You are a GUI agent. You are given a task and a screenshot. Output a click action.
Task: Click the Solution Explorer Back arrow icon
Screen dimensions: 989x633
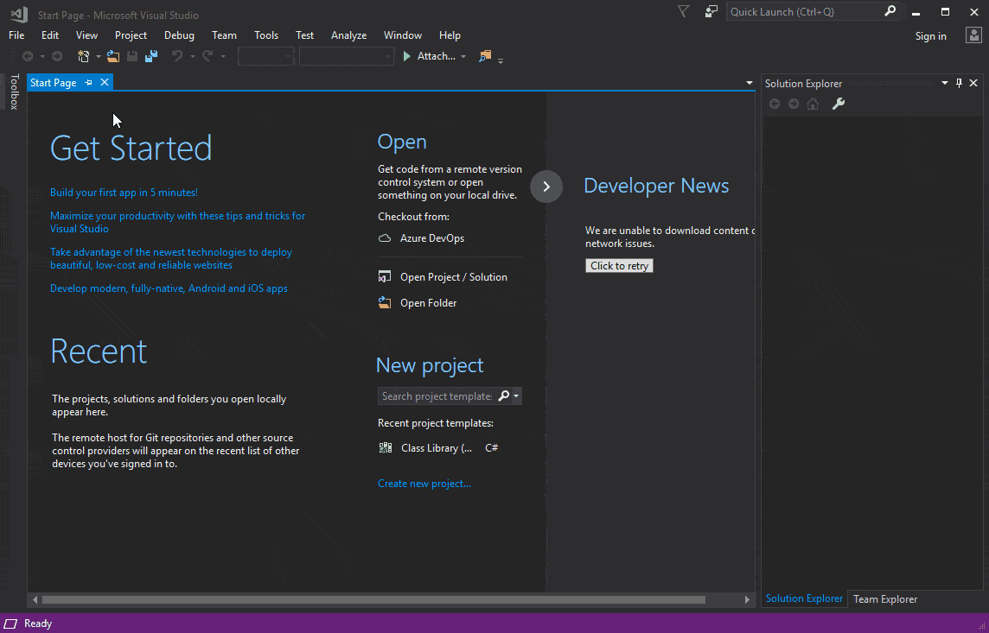pos(775,104)
